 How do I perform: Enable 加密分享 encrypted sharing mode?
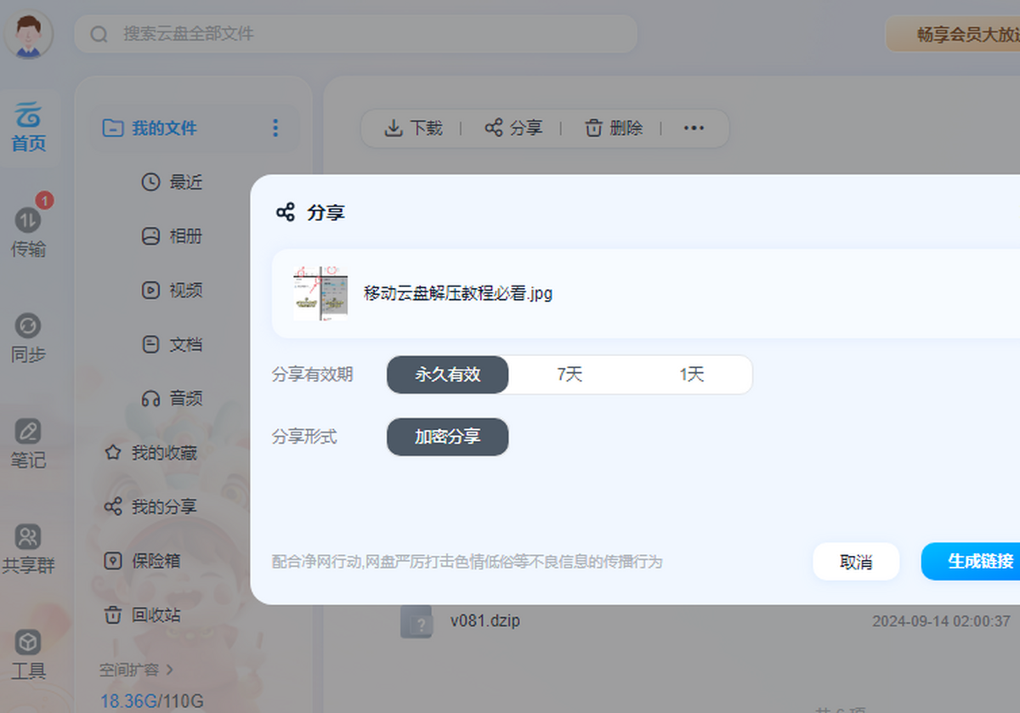[x=447, y=437]
